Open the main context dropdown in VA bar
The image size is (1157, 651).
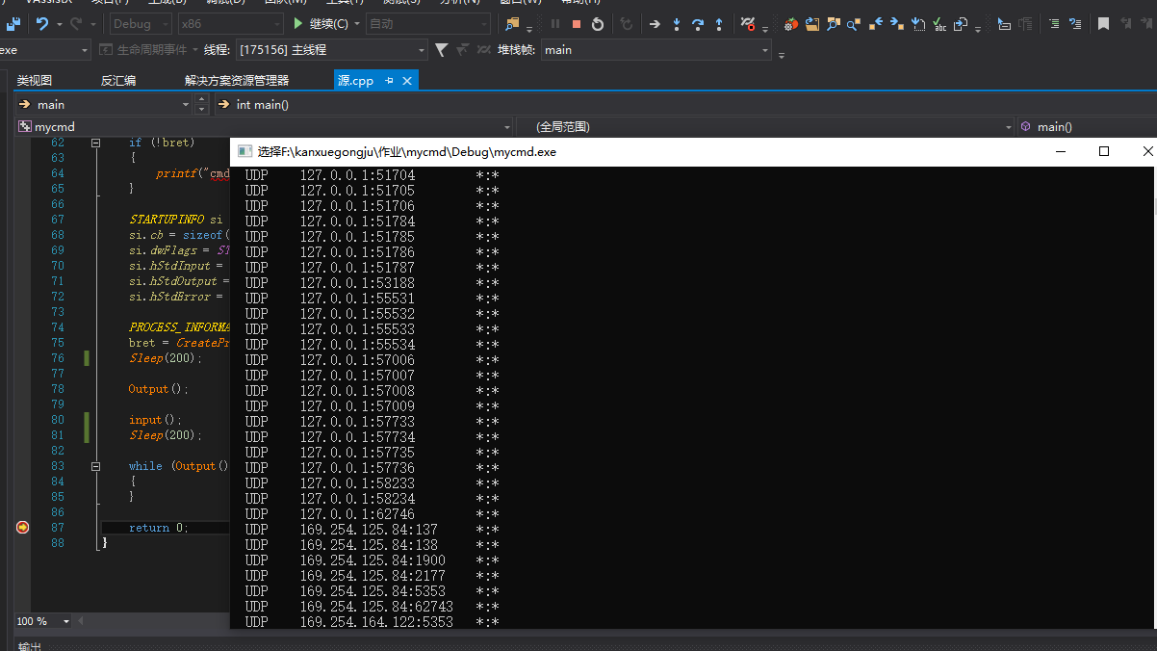[x=104, y=104]
